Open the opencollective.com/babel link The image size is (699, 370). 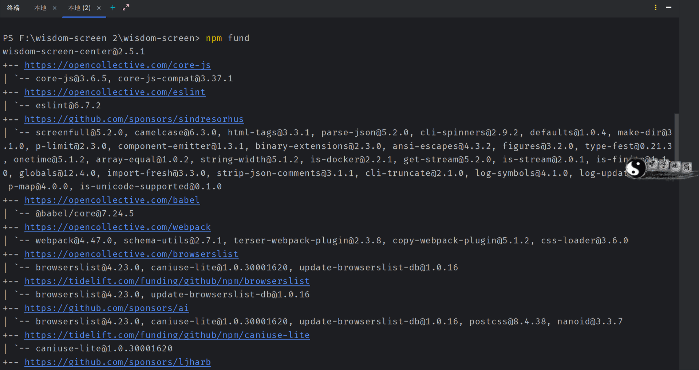(x=112, y=200)
